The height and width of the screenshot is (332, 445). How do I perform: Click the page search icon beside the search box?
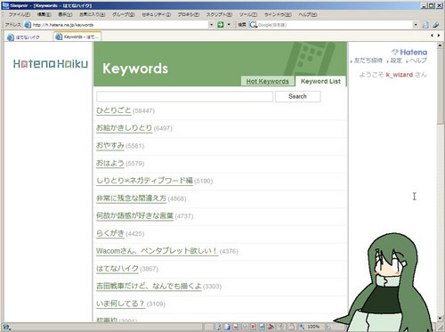[425, 25]
